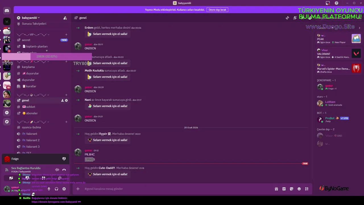Open genel channel settings gear
The image size is (364, 205).
pos(67,101)
